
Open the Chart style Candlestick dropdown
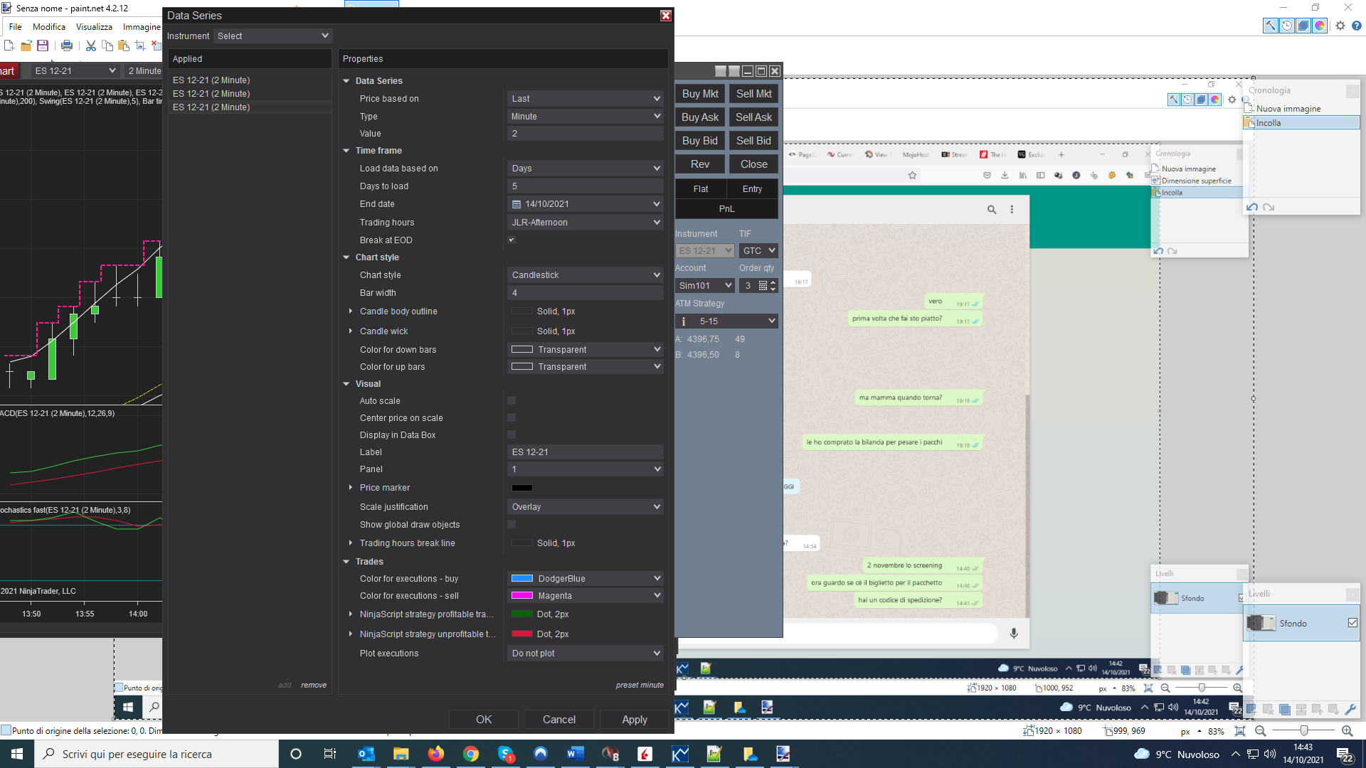586,275
